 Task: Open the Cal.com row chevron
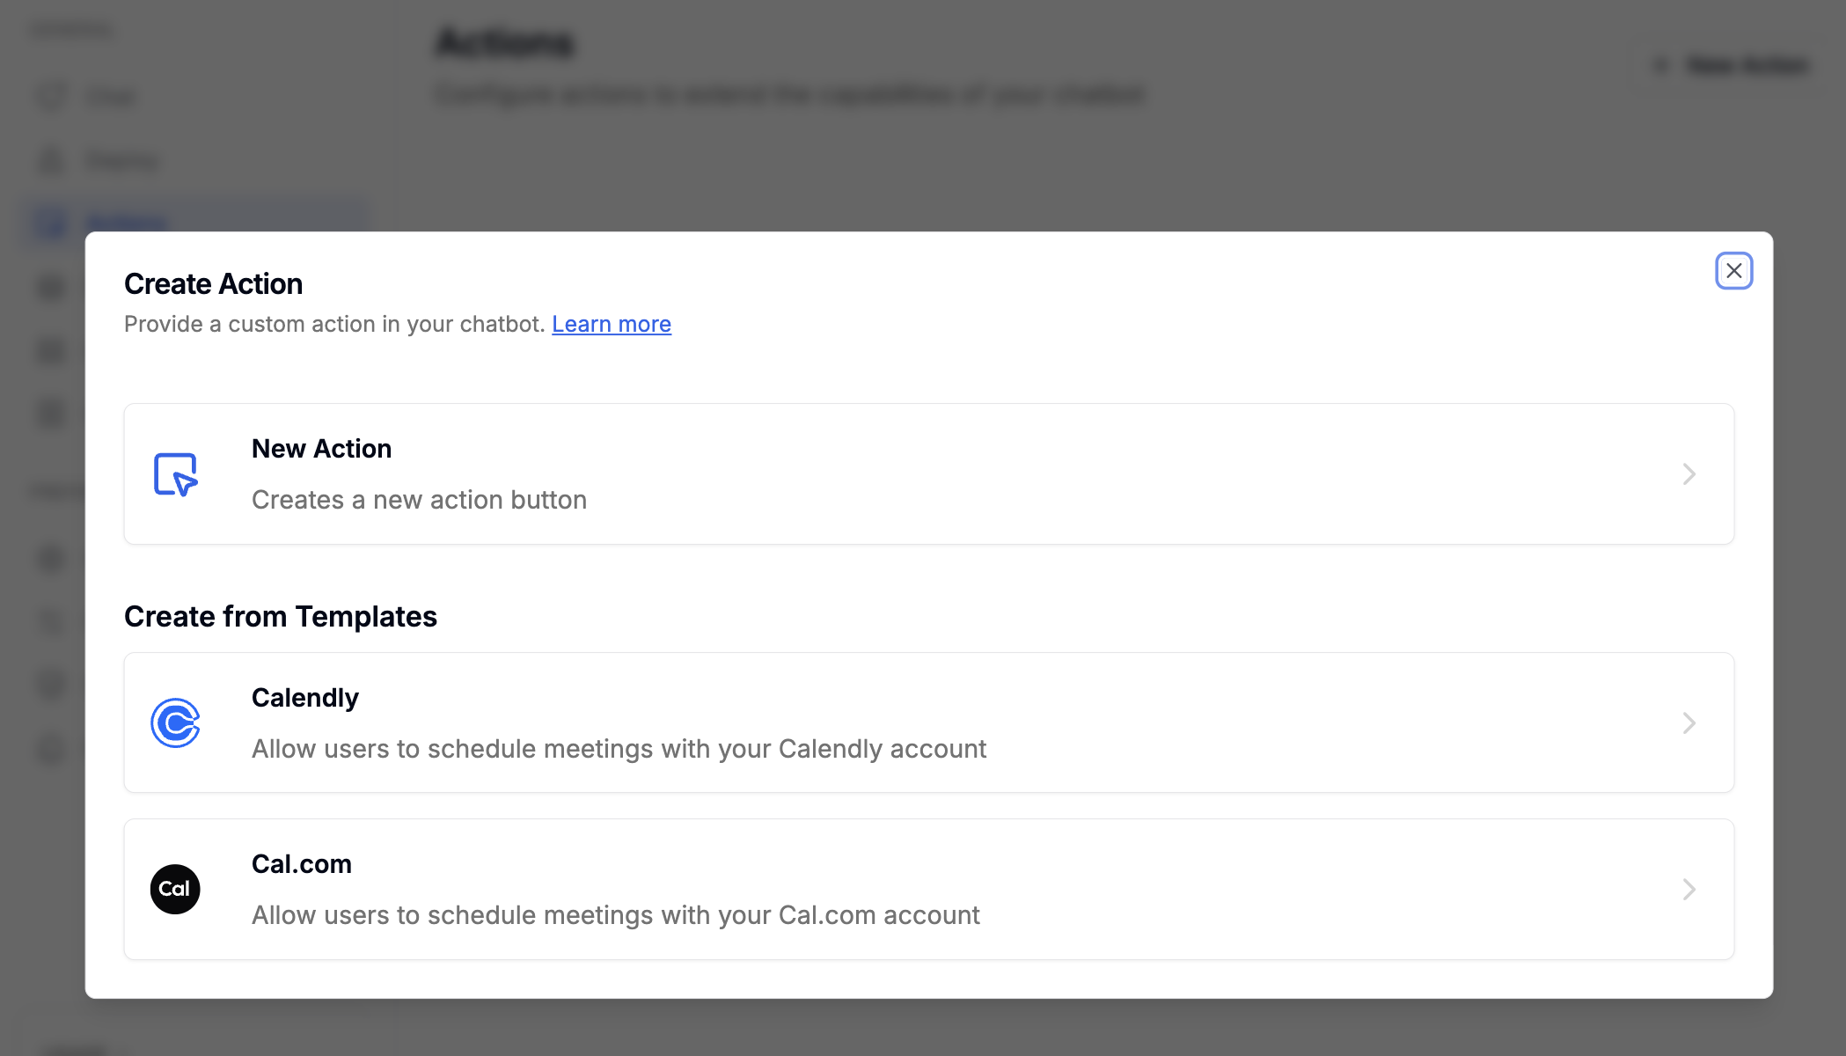point(1689,889)
